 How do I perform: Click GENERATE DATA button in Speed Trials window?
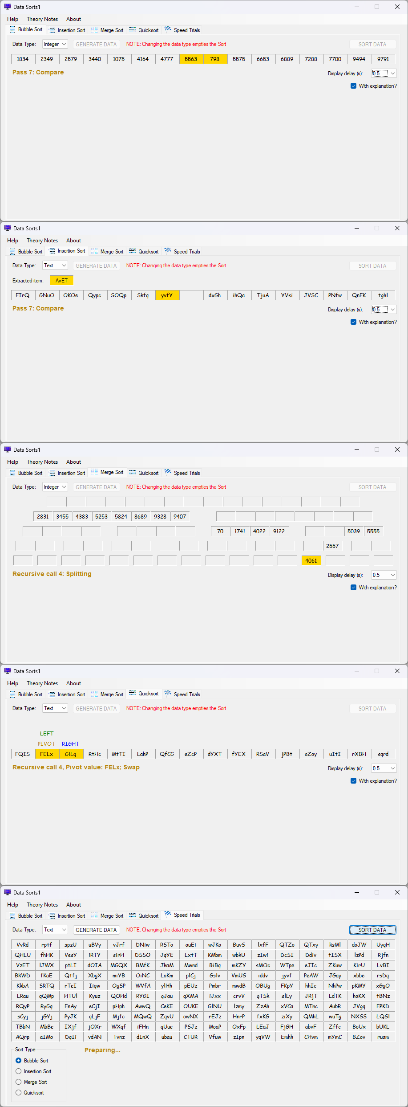[x=96, y=930]
